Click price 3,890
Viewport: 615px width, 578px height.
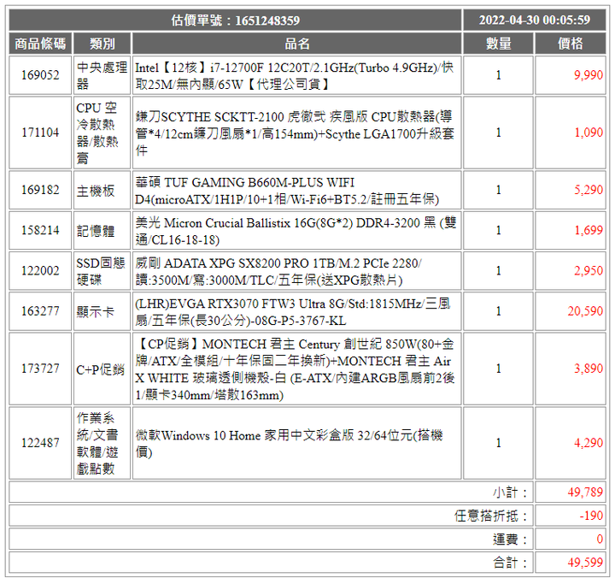[x=589, y=369]
